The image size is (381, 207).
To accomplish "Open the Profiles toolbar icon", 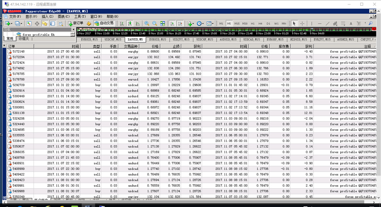I will coord(17,23).
